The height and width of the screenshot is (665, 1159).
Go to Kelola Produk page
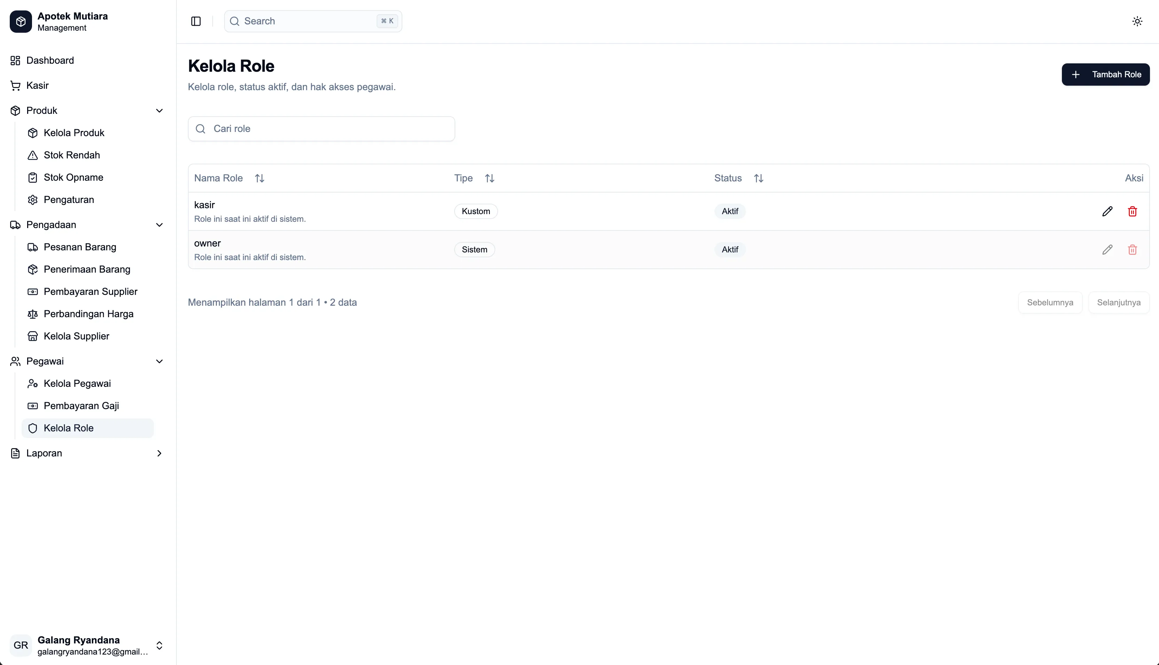coord(88,133)
